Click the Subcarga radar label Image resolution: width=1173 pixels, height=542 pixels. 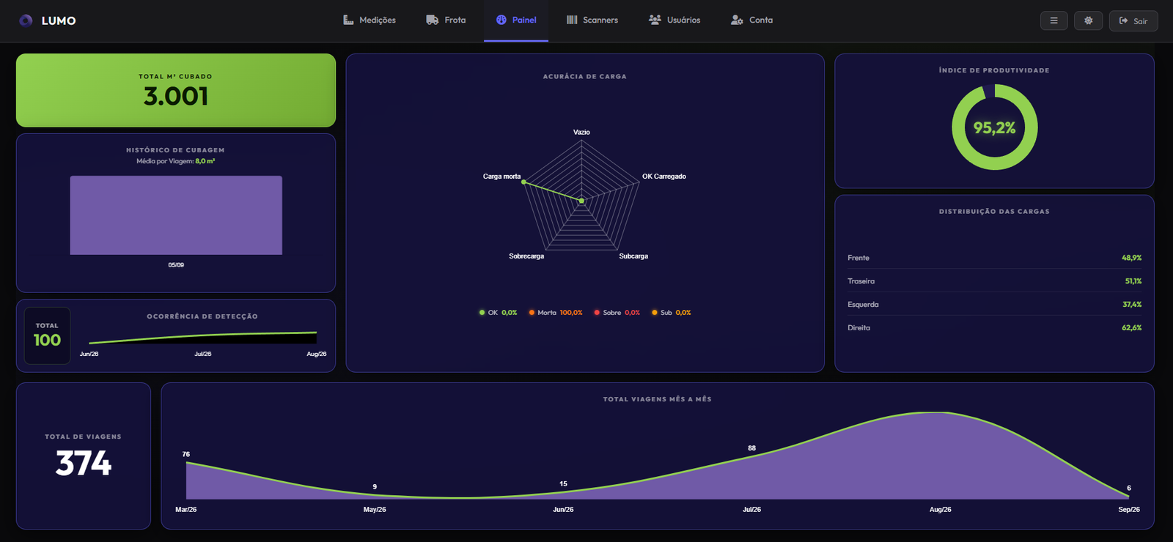[633, 256]
